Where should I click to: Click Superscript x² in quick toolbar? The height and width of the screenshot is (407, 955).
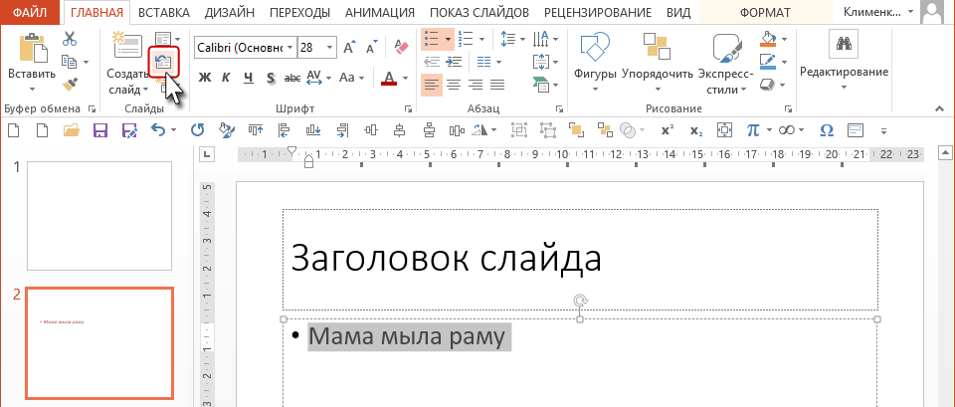click(668, 130)
